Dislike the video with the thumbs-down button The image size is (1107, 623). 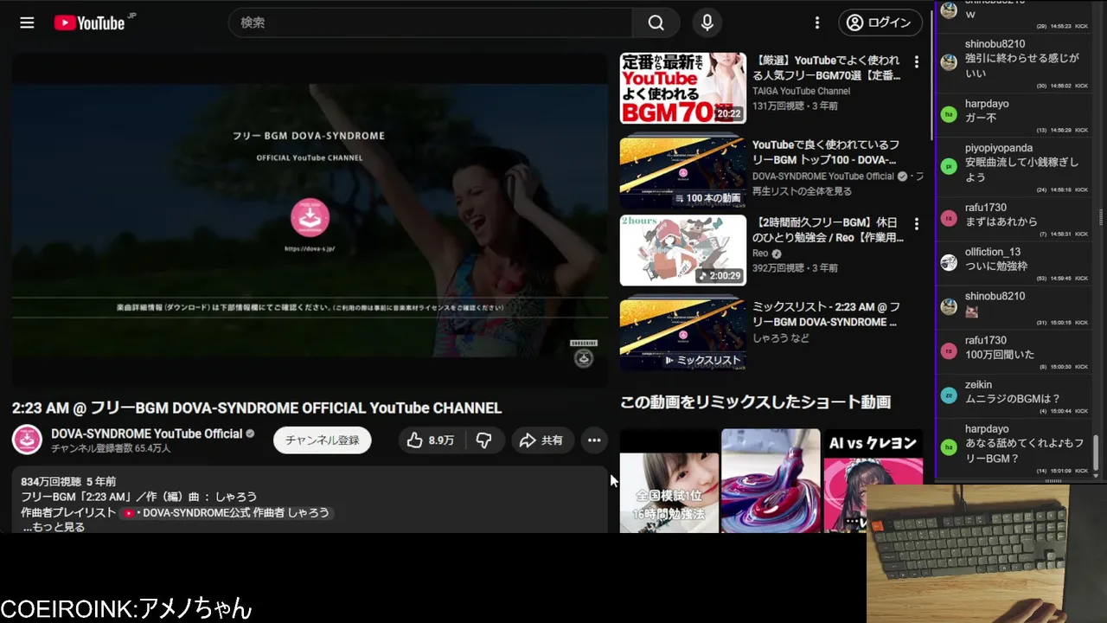point(484,440)
